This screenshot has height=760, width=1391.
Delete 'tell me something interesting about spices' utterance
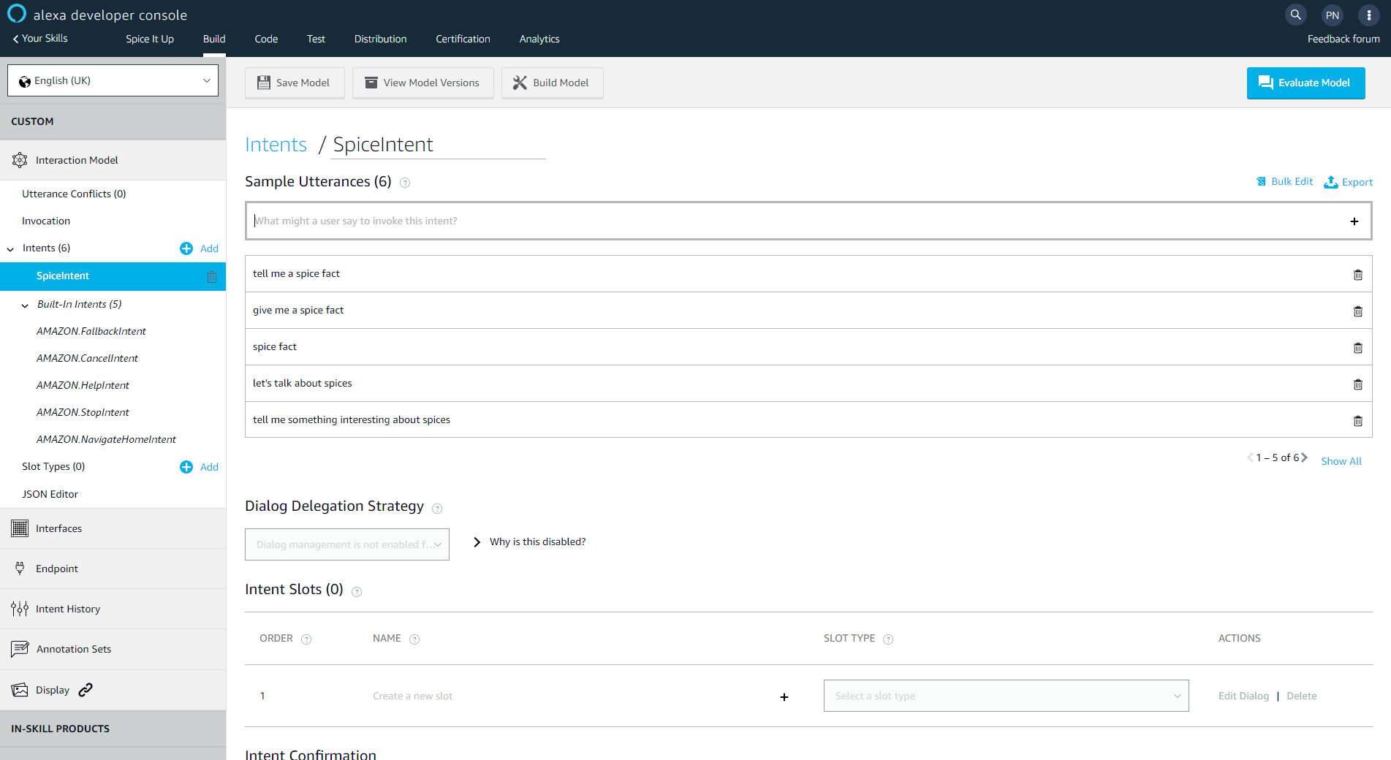coord(1358,421)
